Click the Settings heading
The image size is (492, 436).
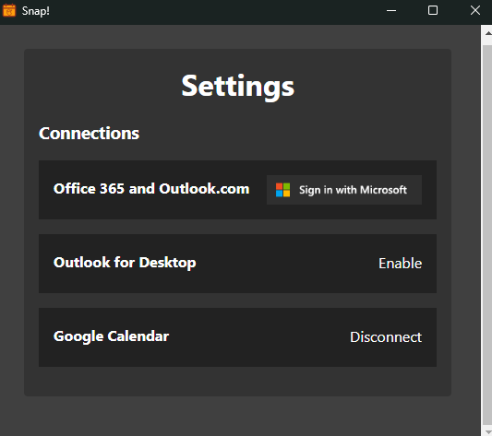237,87
